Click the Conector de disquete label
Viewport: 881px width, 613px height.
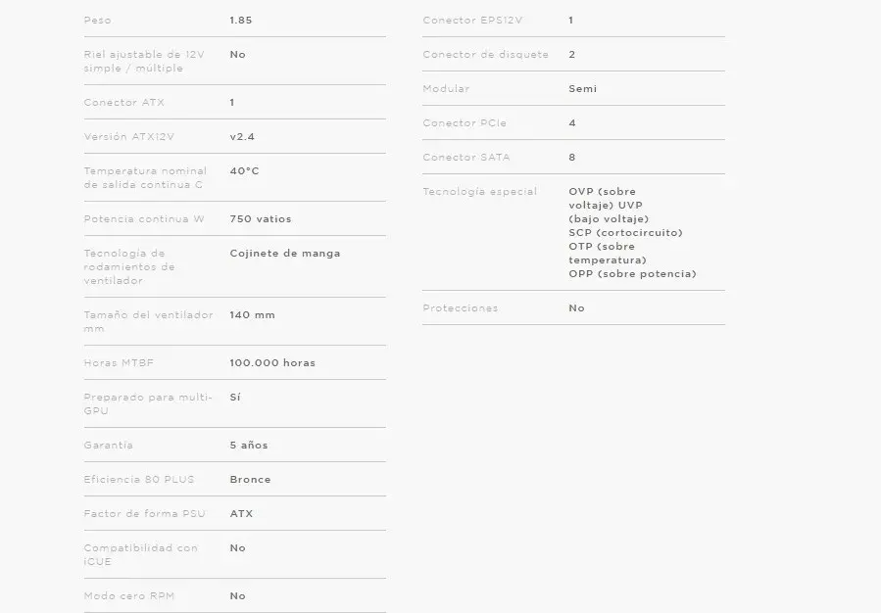point(485,54)
